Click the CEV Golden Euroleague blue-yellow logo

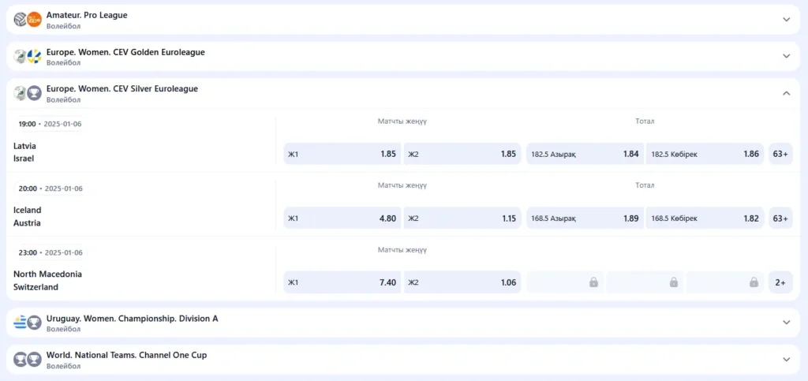pos(34,56)
